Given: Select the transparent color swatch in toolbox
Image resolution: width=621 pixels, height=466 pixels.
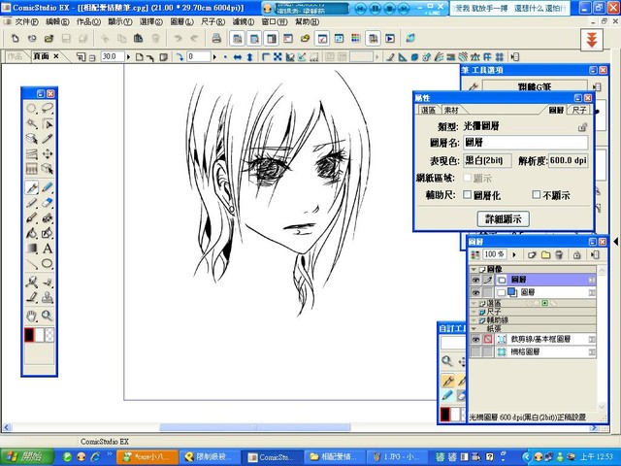Looking at the screenshot, I should (49, 335).
